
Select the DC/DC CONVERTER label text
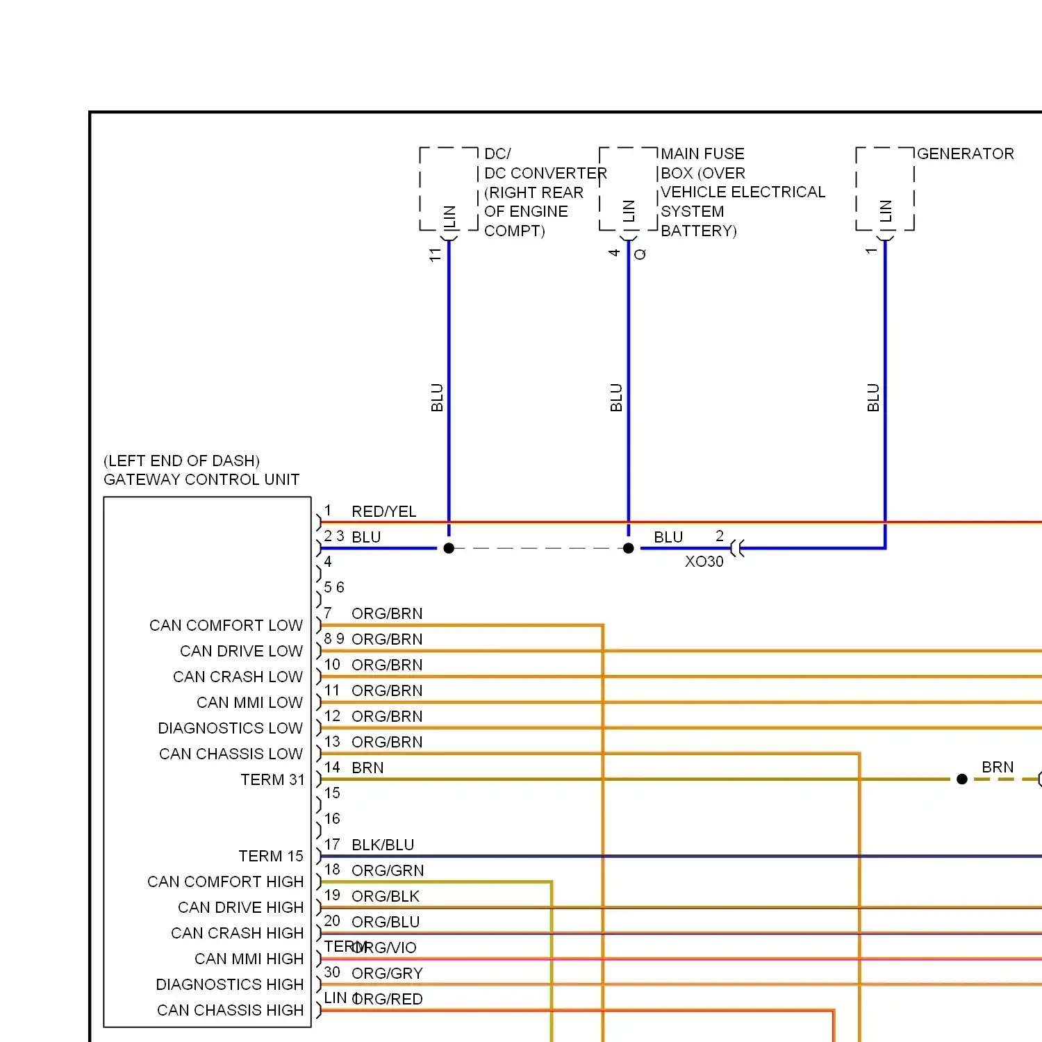click(545, 163)
